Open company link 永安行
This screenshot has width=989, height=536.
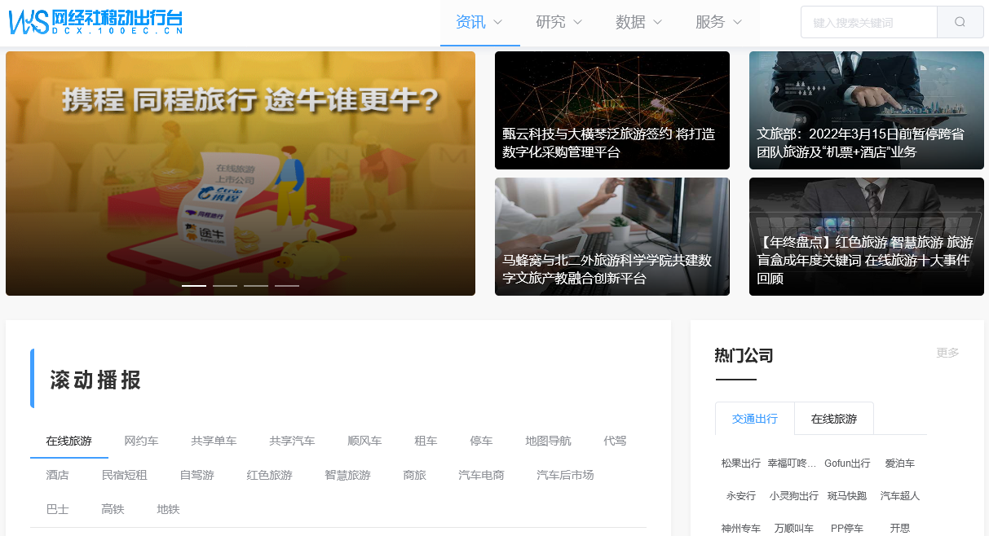(x=741, y=496)
